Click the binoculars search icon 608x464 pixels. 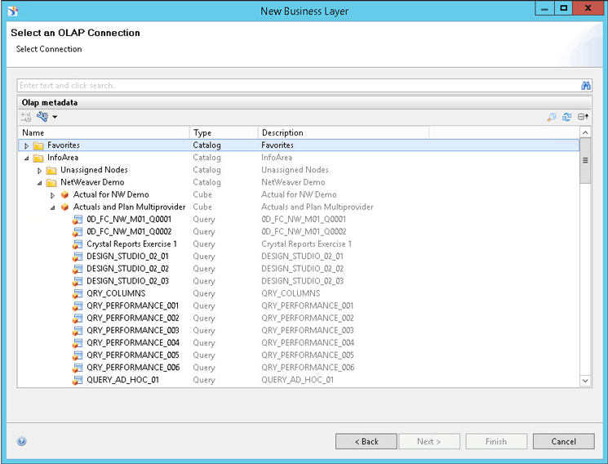585,86
